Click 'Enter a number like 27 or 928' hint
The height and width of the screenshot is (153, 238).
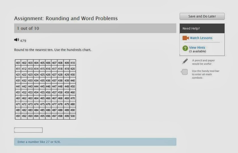tap(95, 142)
